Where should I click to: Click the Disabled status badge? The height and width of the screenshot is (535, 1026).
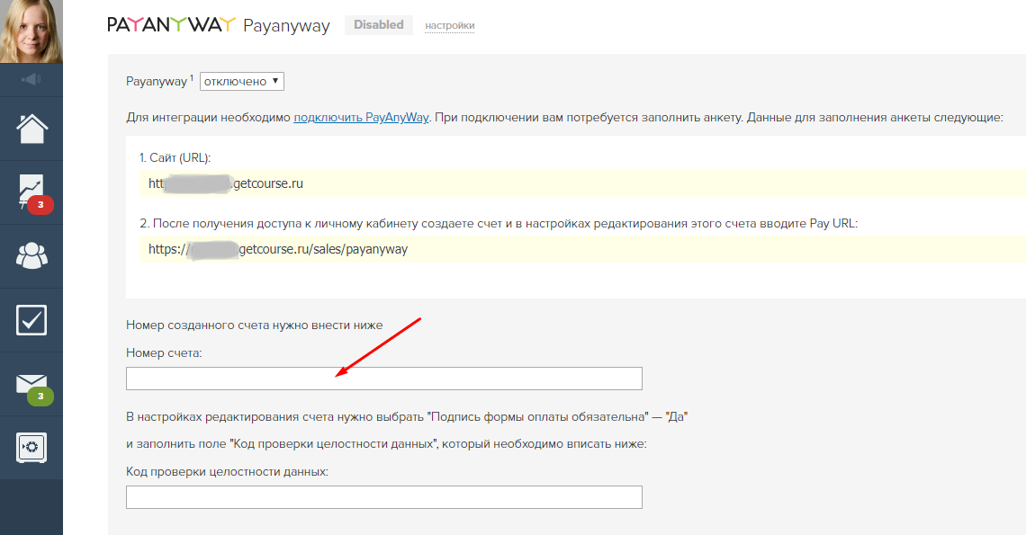(x=379, y=25)
